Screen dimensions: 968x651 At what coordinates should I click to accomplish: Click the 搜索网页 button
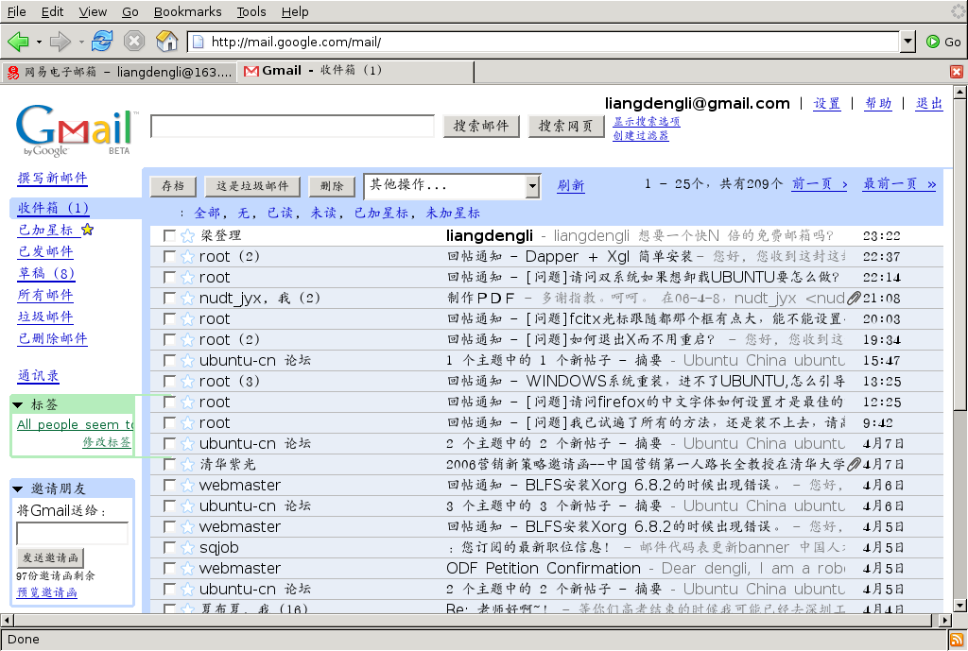click(x=566, y=126)
